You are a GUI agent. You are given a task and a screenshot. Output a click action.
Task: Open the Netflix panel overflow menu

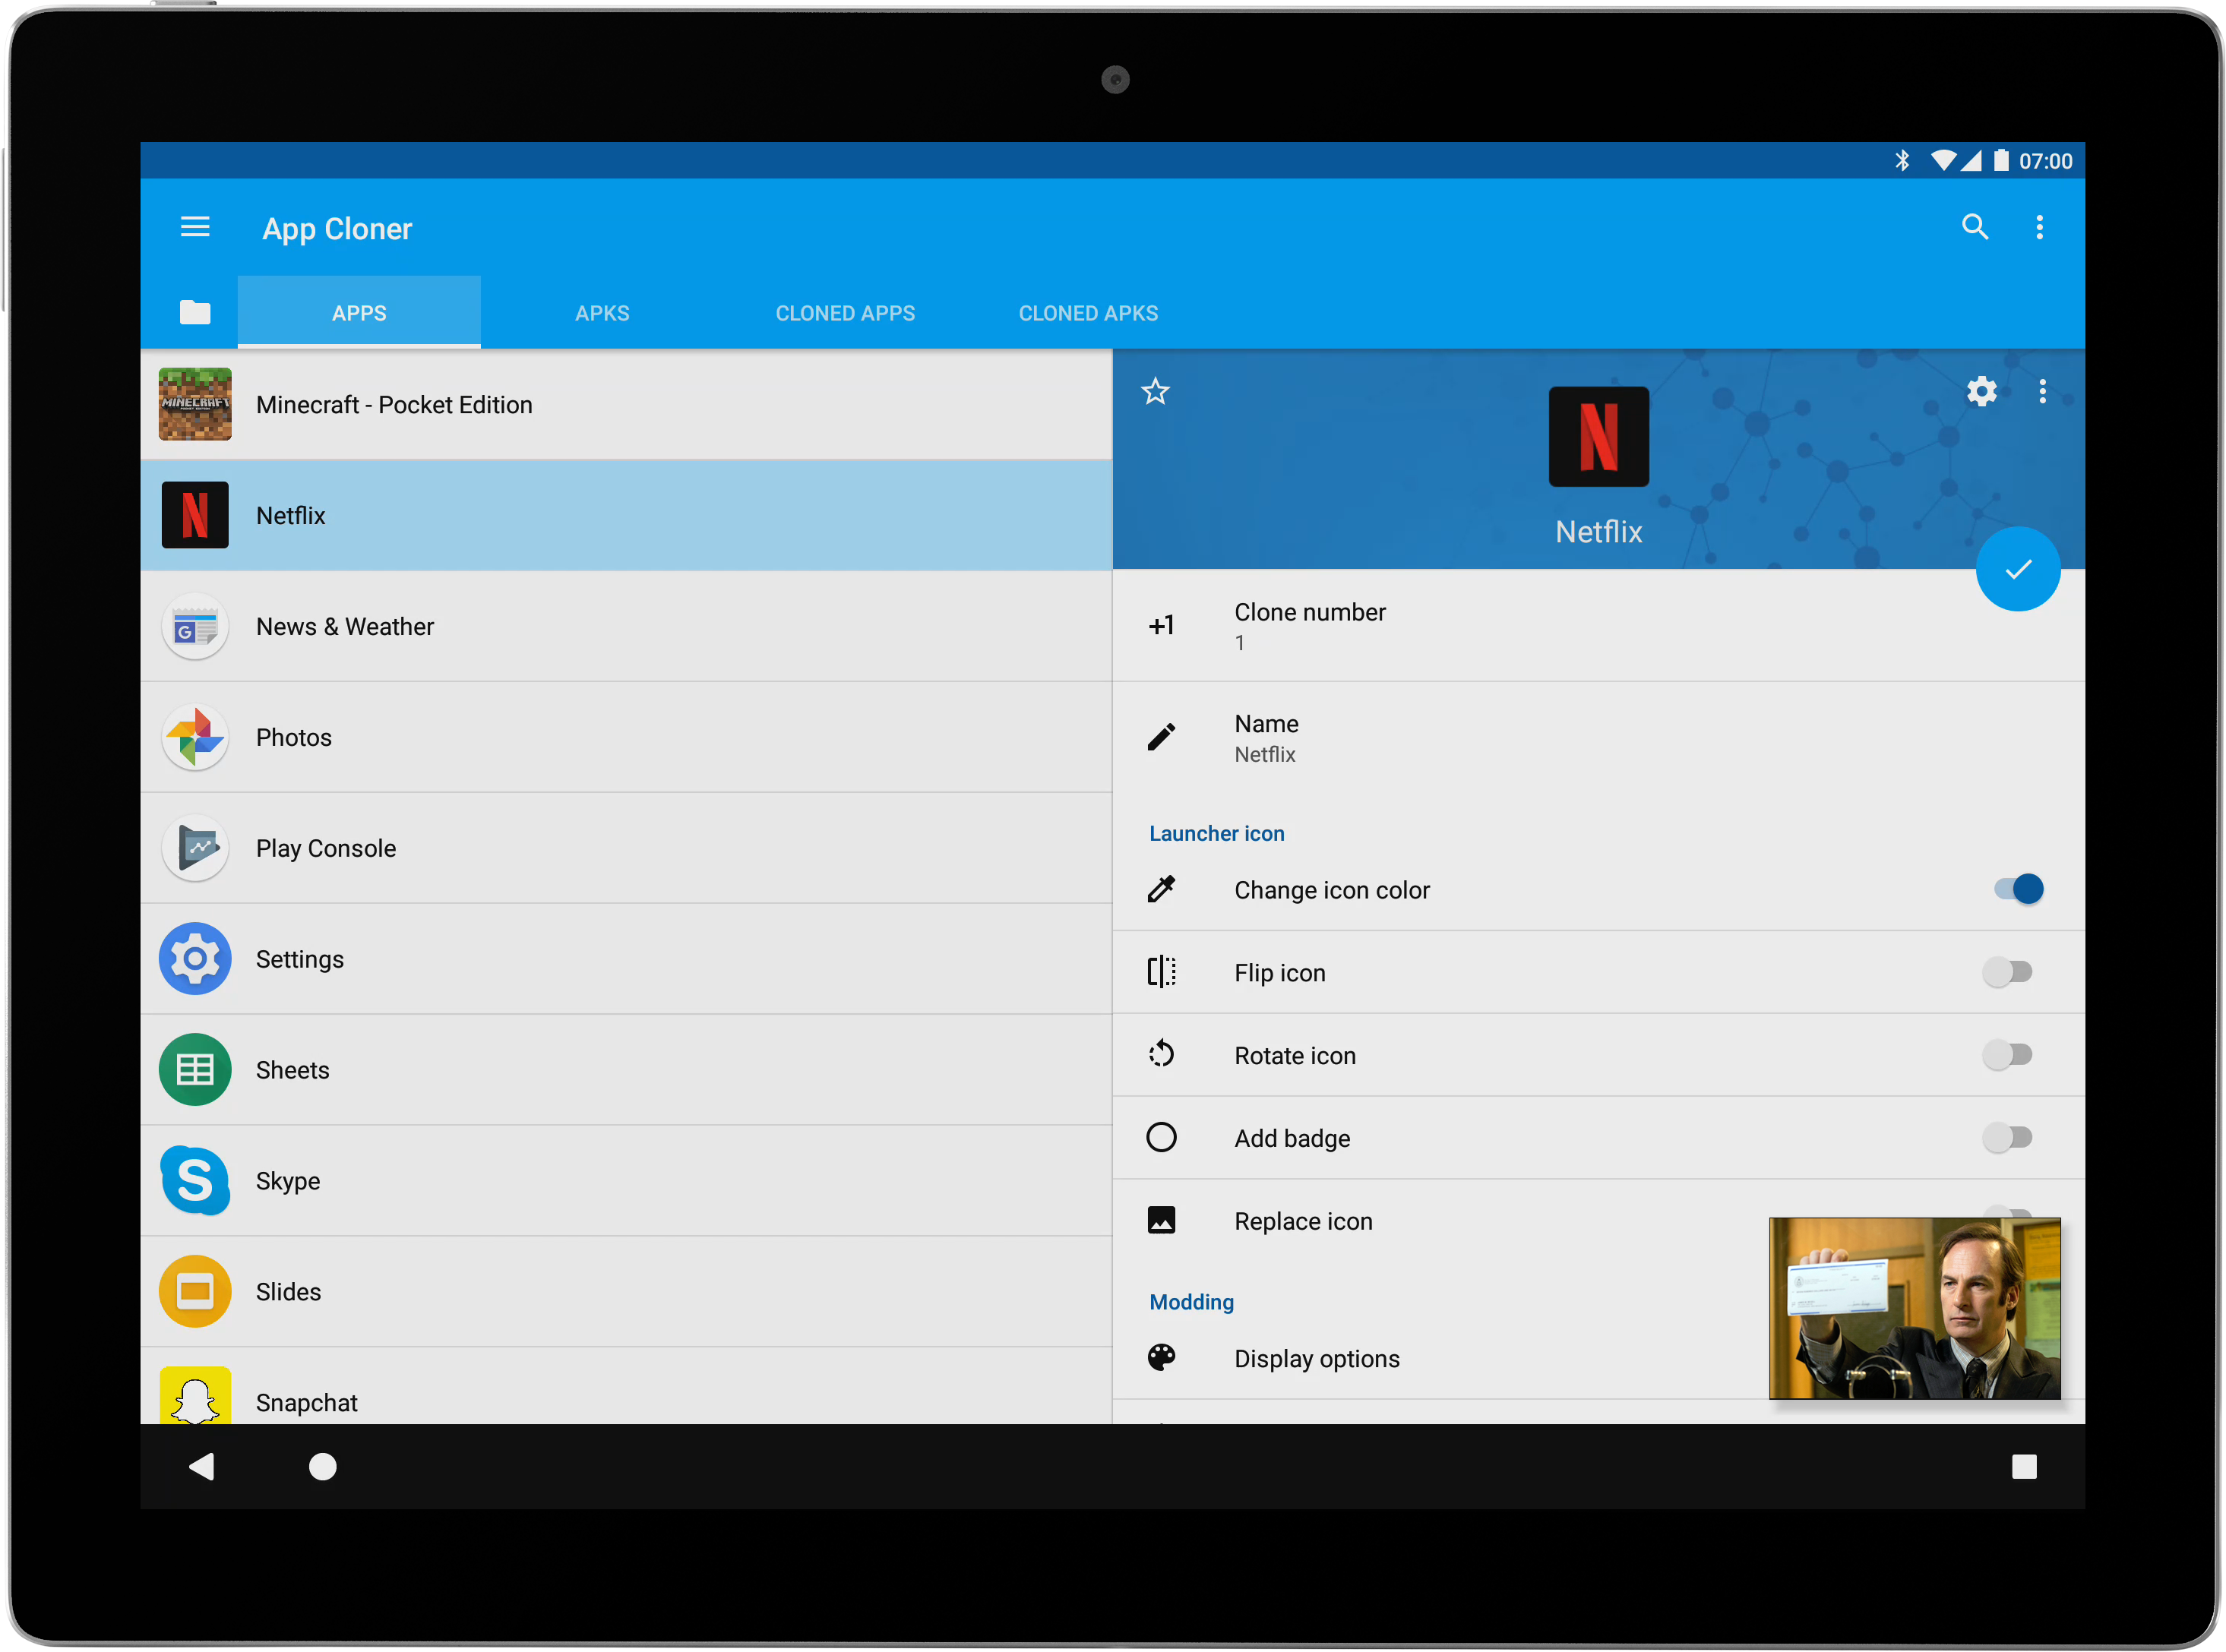(x=2042, y=391)
